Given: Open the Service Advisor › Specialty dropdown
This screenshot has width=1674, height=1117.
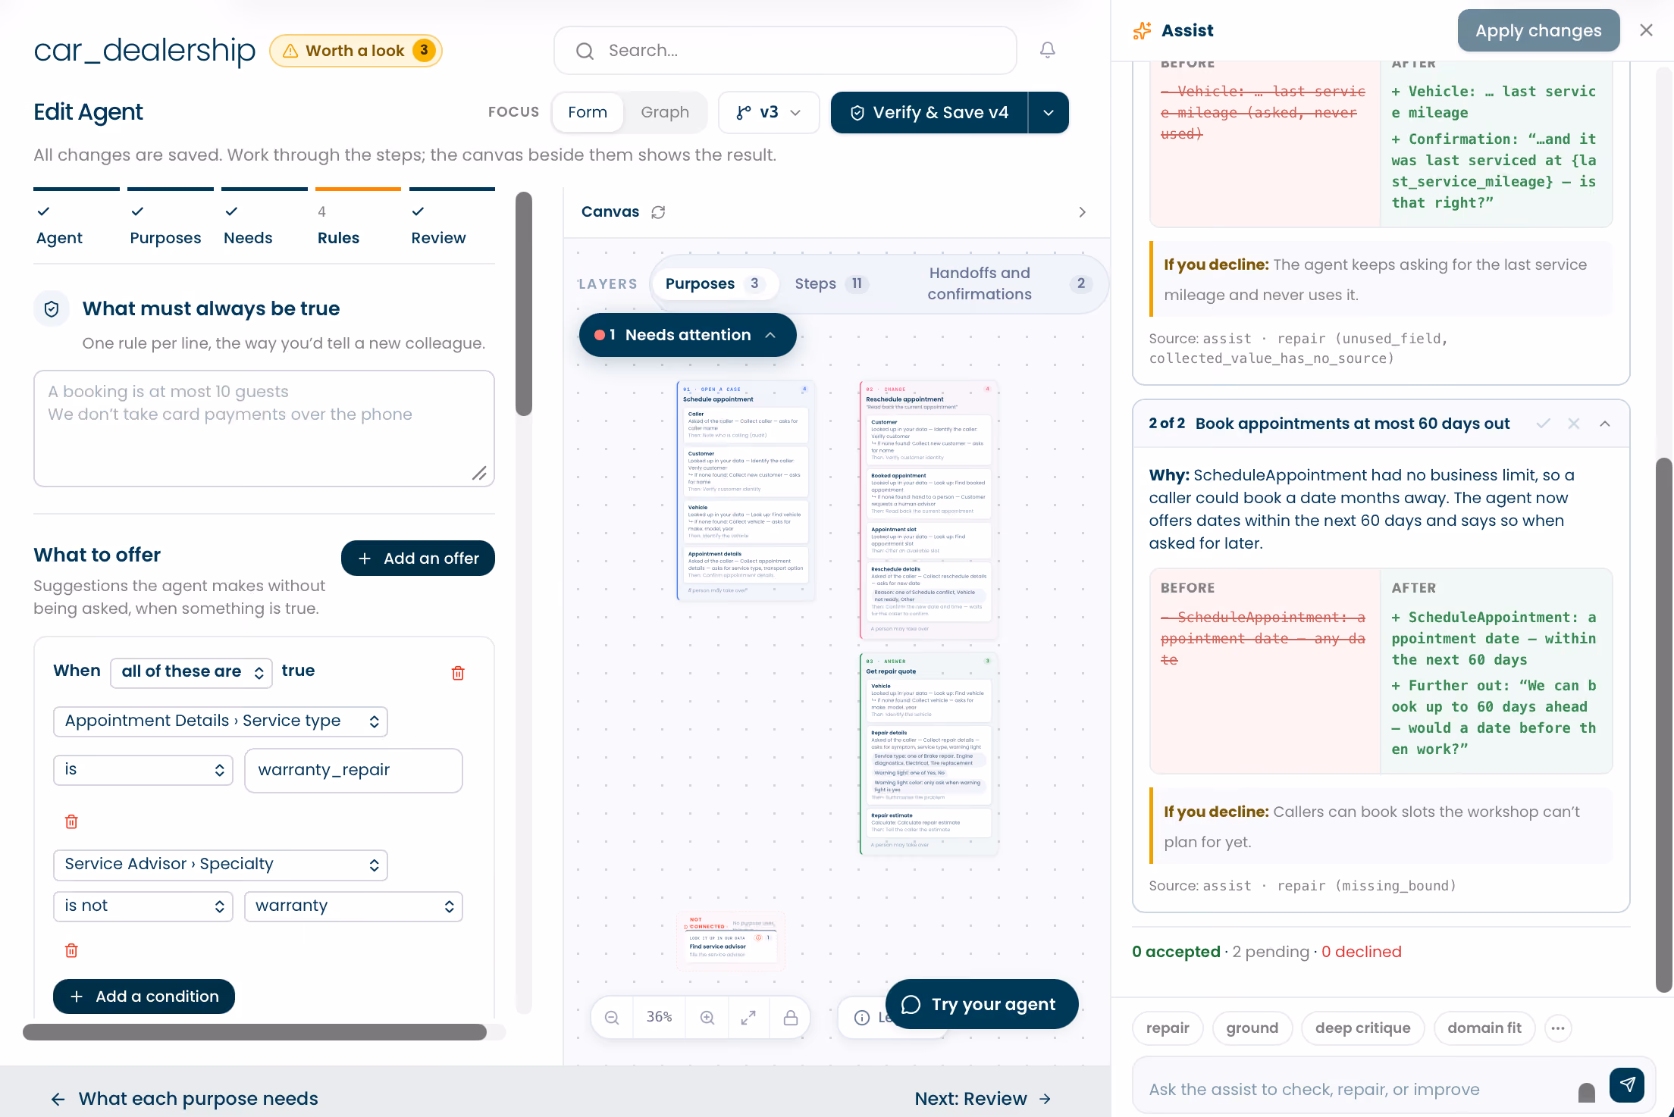Looking at the screenshot, I should [221, 865].
